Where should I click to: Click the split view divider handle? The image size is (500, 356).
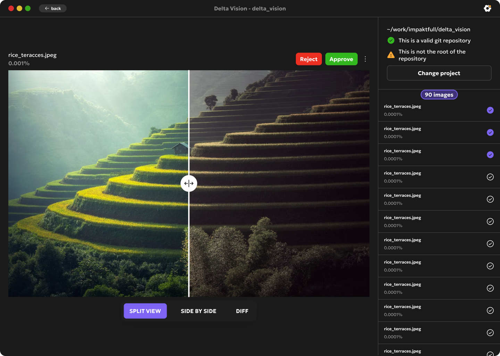click(189, 184)
